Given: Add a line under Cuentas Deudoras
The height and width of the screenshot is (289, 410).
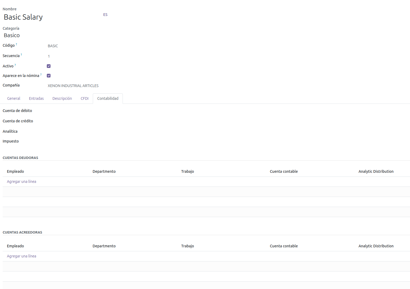Looking at the screenshot, I should [22, 182].
